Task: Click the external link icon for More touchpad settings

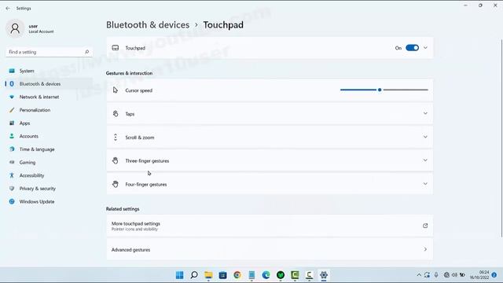Action: (x=425, y=226)
